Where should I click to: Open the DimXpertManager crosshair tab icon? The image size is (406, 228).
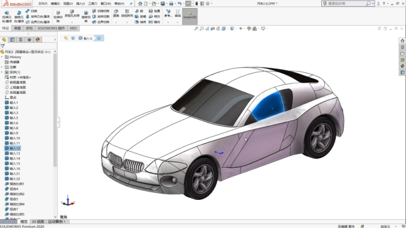29,39
